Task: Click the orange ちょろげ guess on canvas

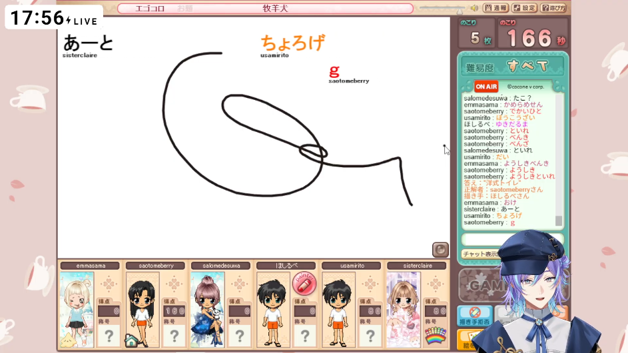Action: click(293, 43)
